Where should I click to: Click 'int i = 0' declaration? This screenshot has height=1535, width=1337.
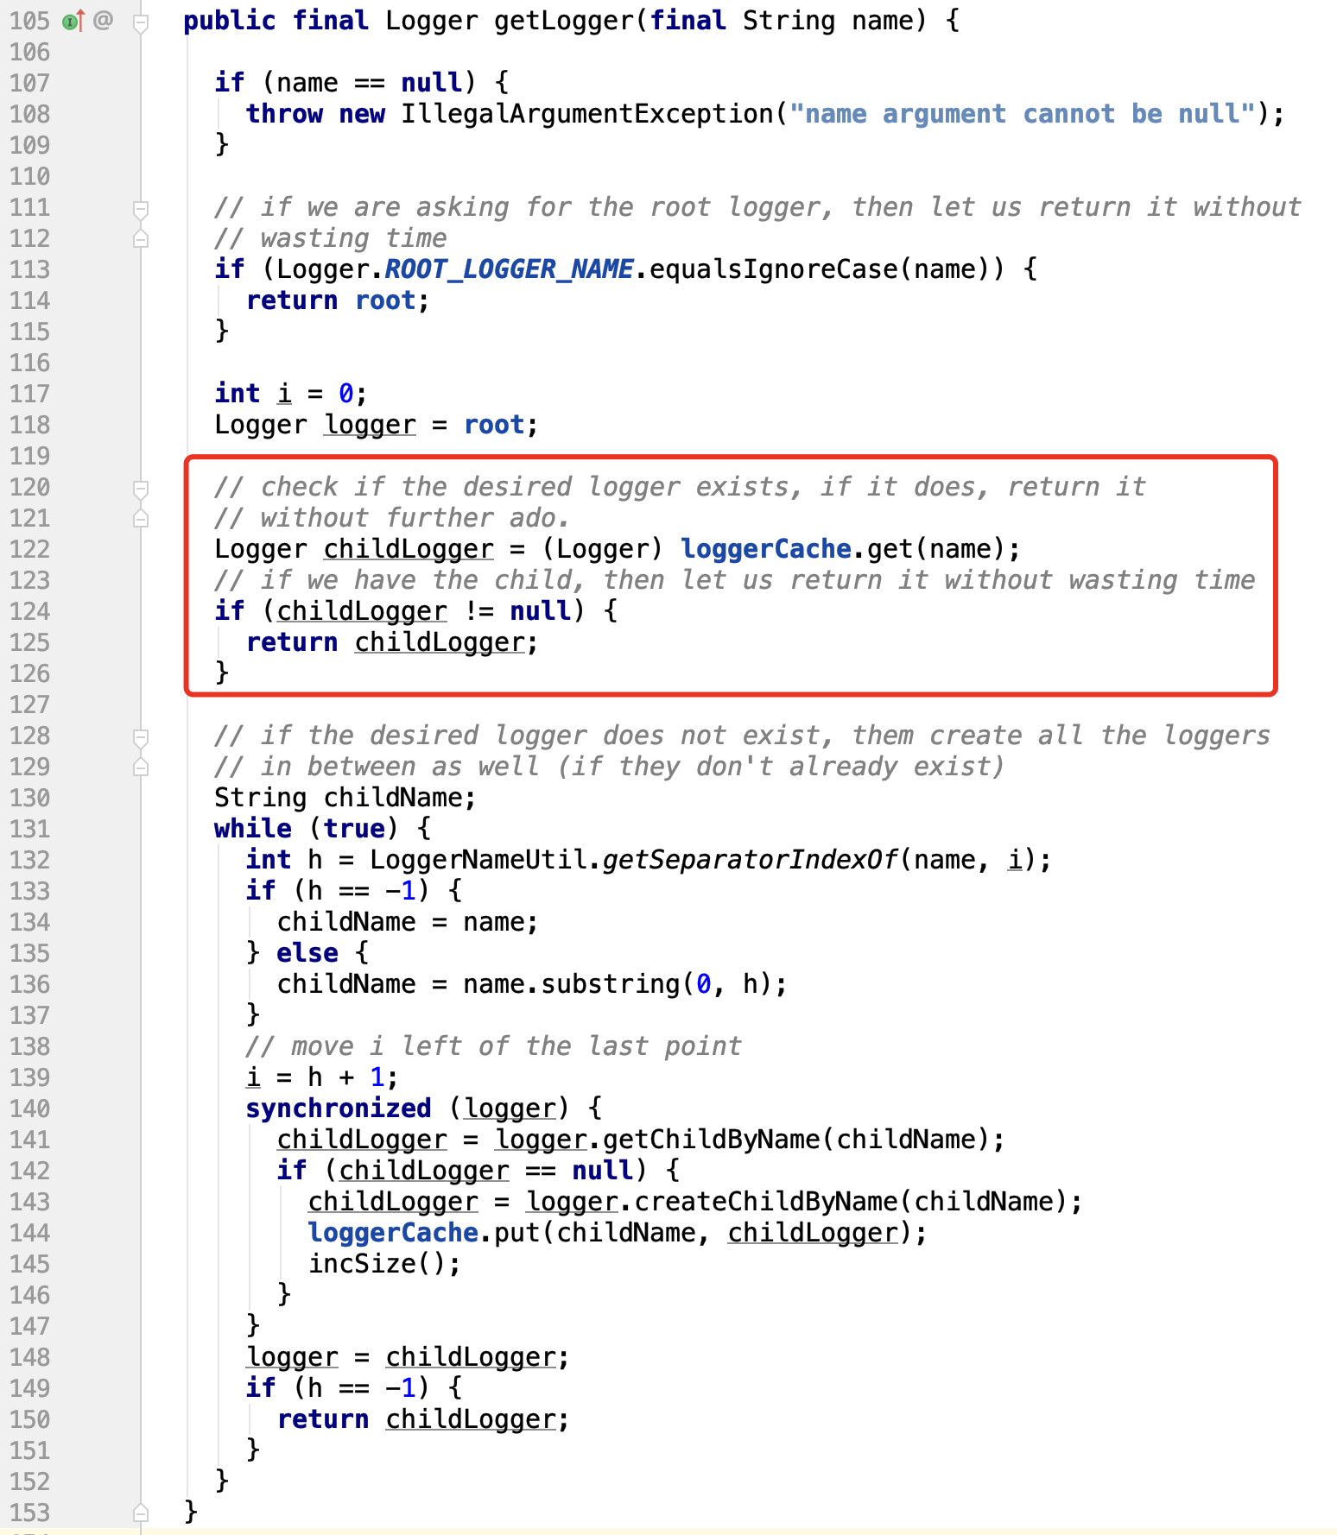click(x=291, y=394)
